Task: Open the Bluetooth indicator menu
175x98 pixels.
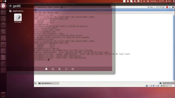Action: click(141, 1)
